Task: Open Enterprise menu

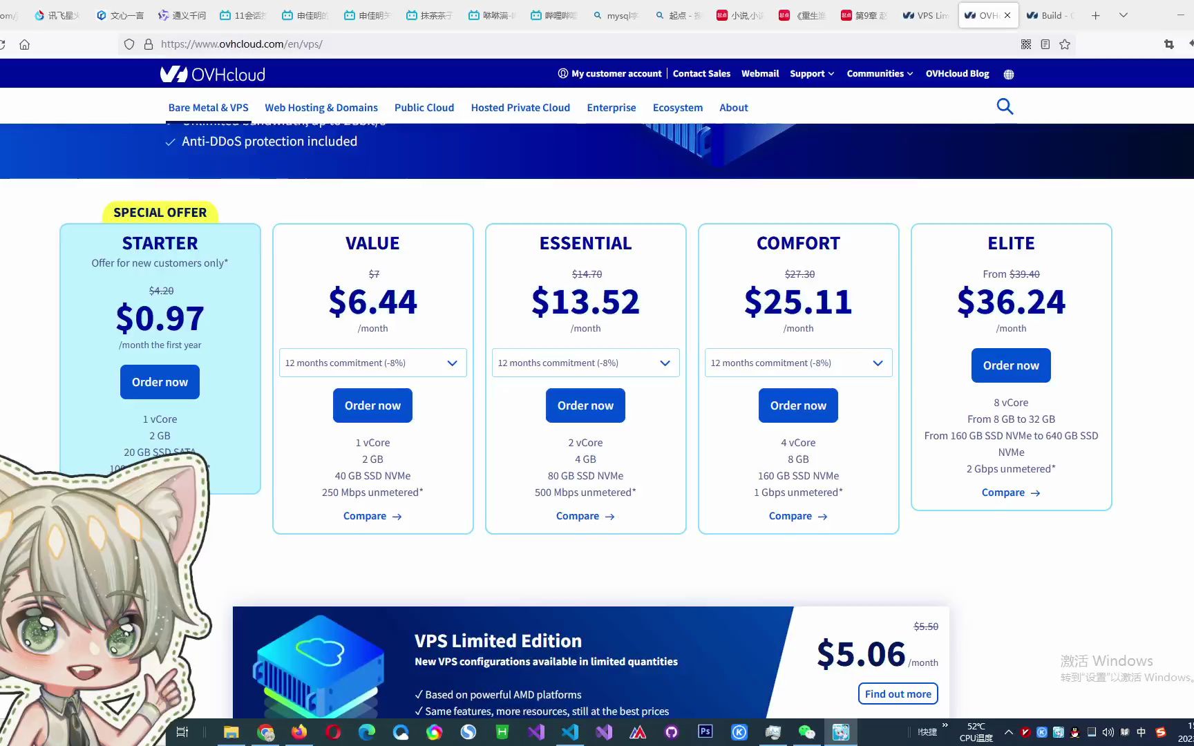Action: 612,108
